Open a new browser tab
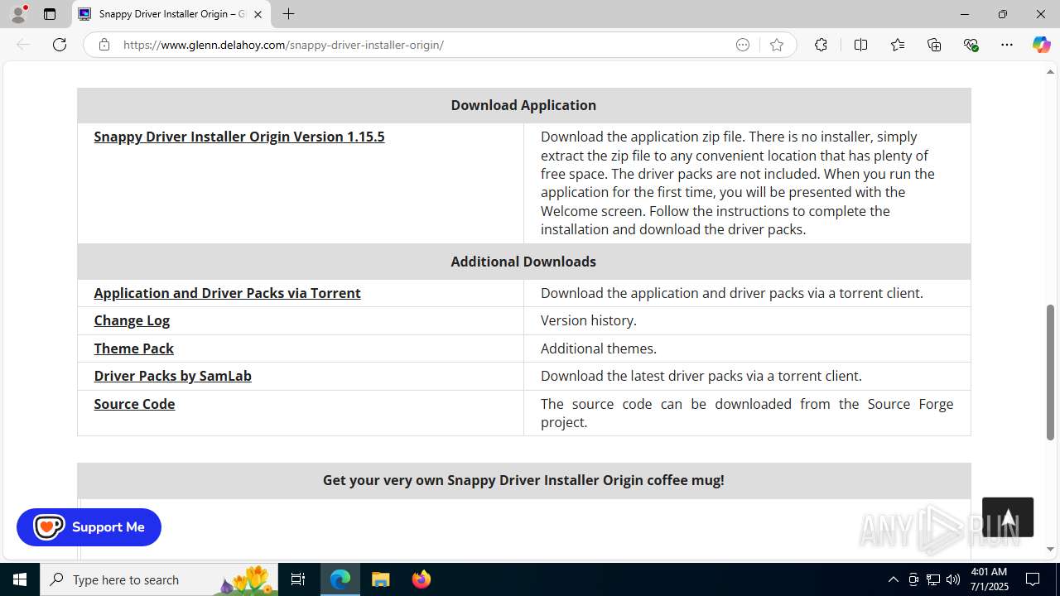 [288, 14]
